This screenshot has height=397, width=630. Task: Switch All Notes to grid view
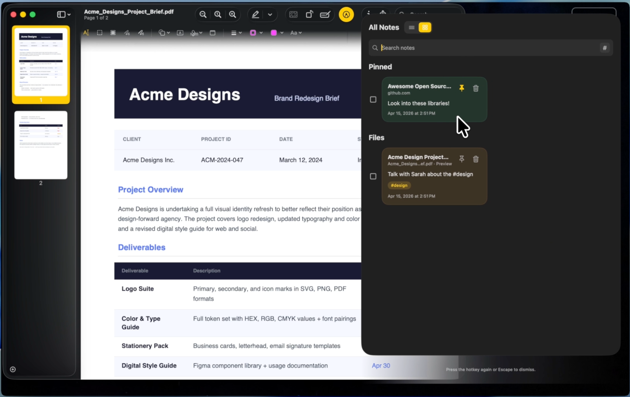tap(425, 27)
